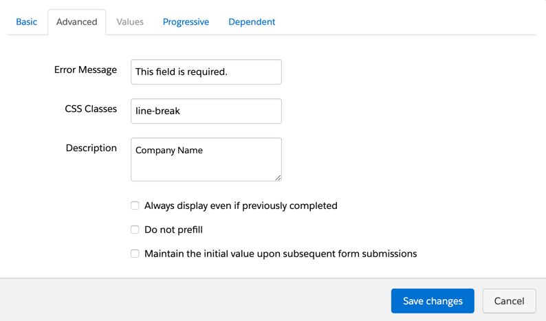
Task: Click the 'Do not prefill' label text
Action: (x=173, y=230)
